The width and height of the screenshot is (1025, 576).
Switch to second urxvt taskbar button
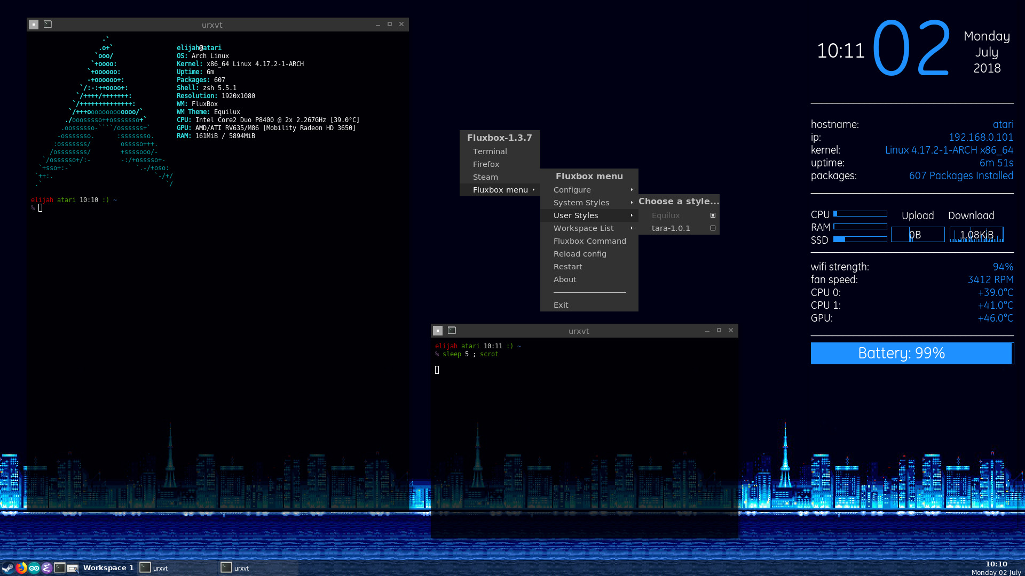point(258,568)
